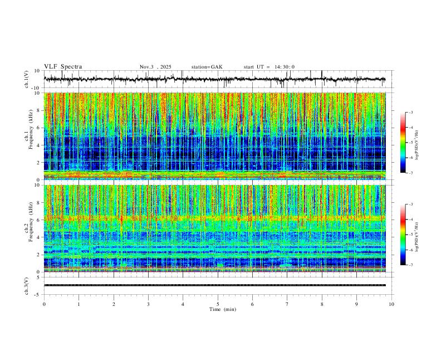Click the 2 kHz tick label on ch.1 axis
The width and height of the screenshot is (441, 341).
(x=38, y=163)
